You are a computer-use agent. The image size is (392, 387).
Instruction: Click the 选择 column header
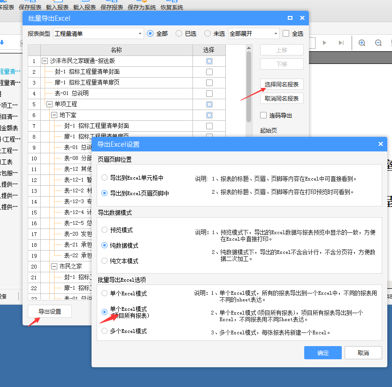point(209,50)
